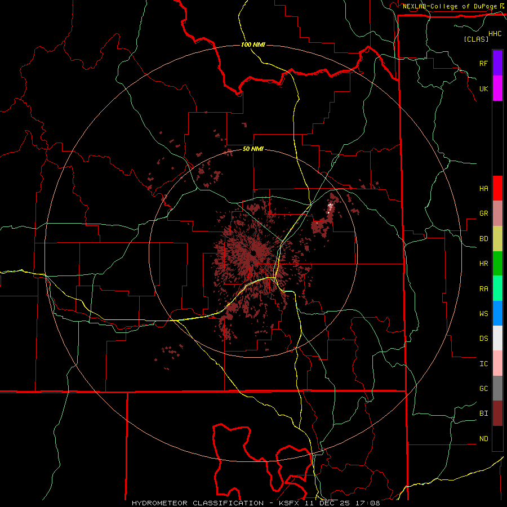Click the [CLAS] units label
Viewport: 507px width, 507px height.
[x=476, y=39]
